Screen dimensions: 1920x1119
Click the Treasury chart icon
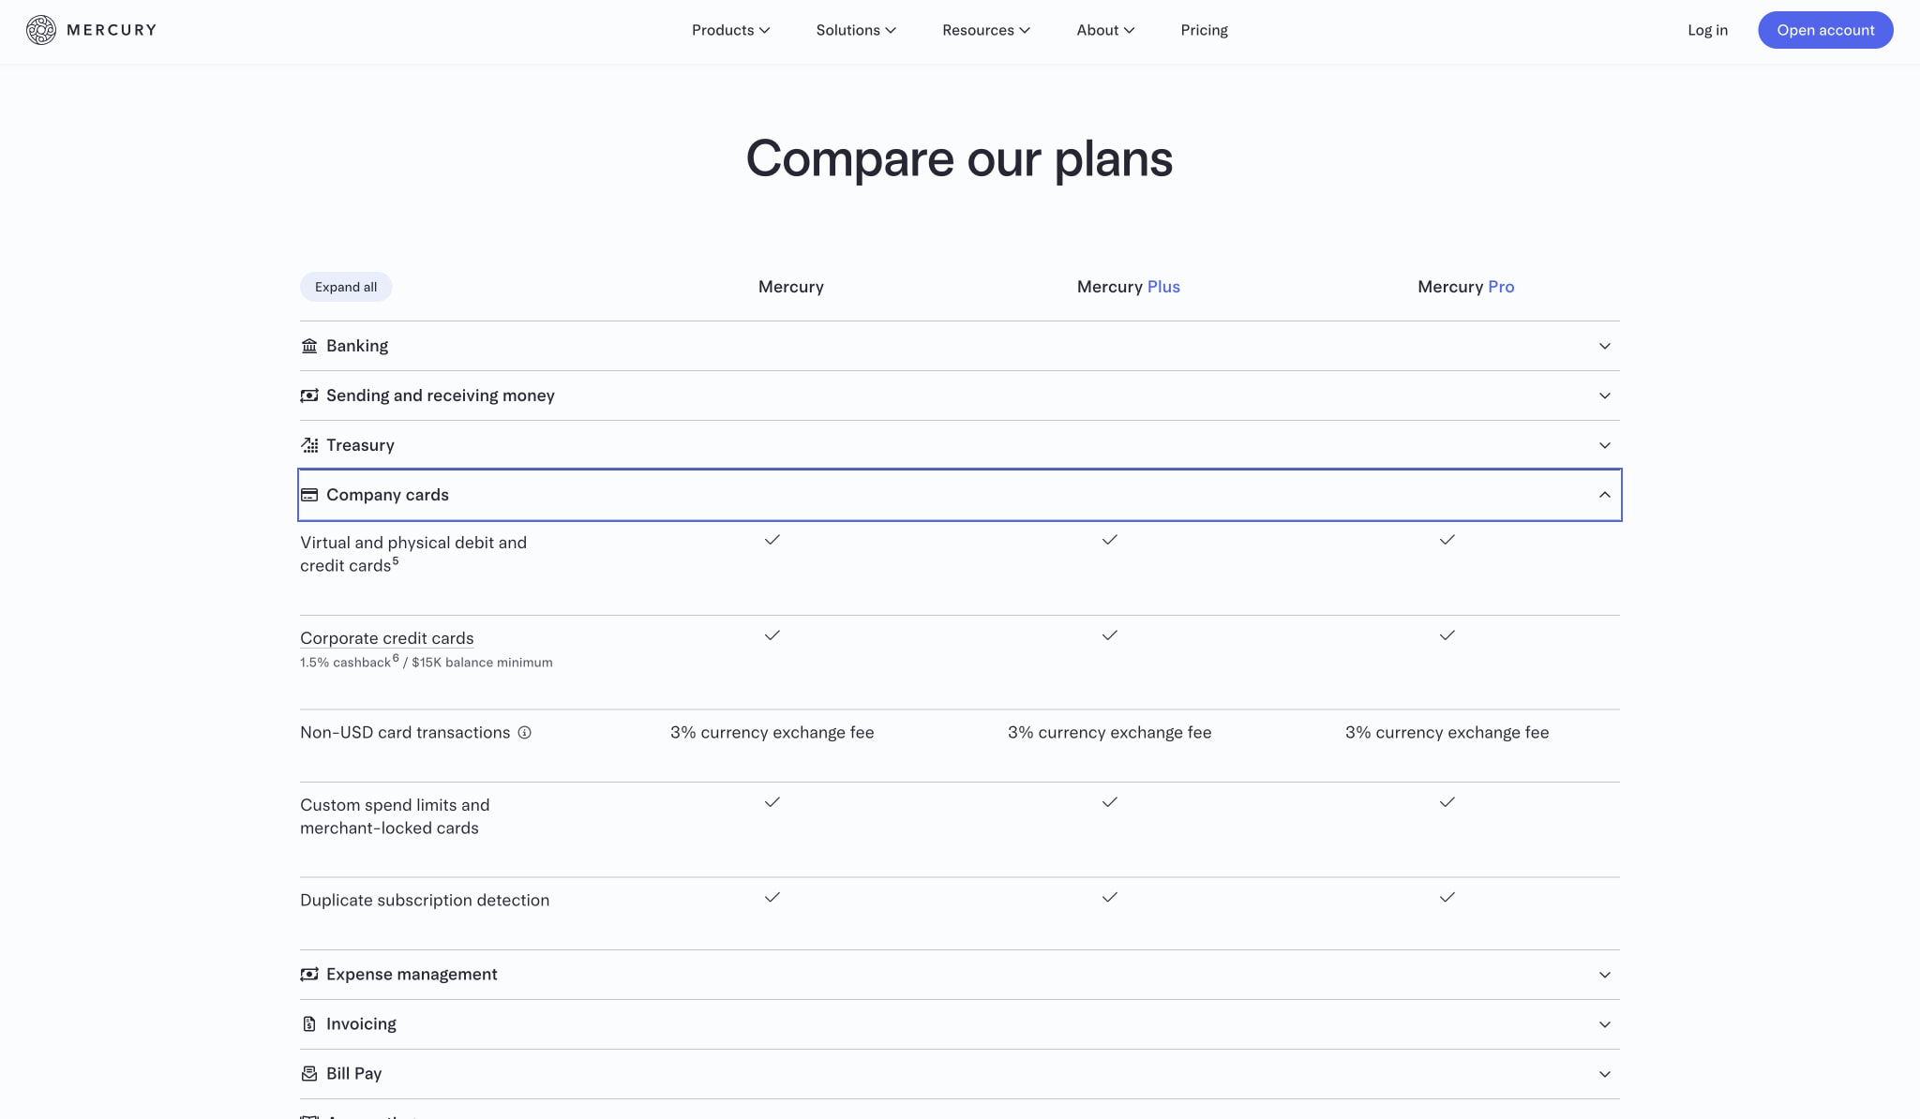pyautogui.click(x=309, y=445)
